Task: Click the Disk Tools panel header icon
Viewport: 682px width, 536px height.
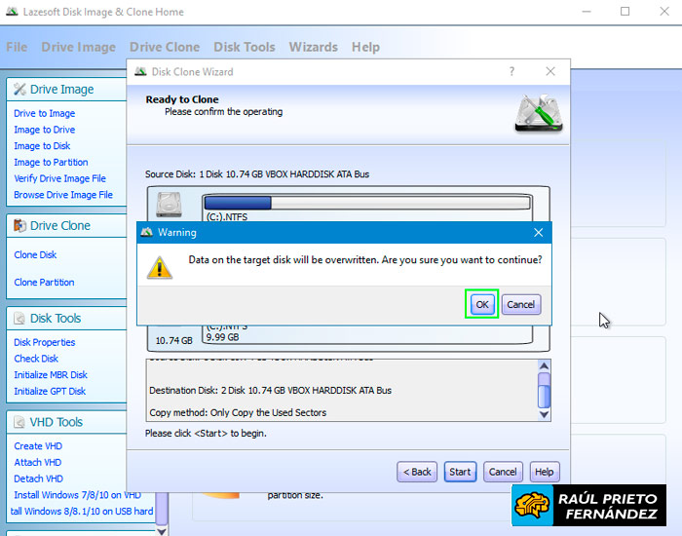Action: [19, 319]
